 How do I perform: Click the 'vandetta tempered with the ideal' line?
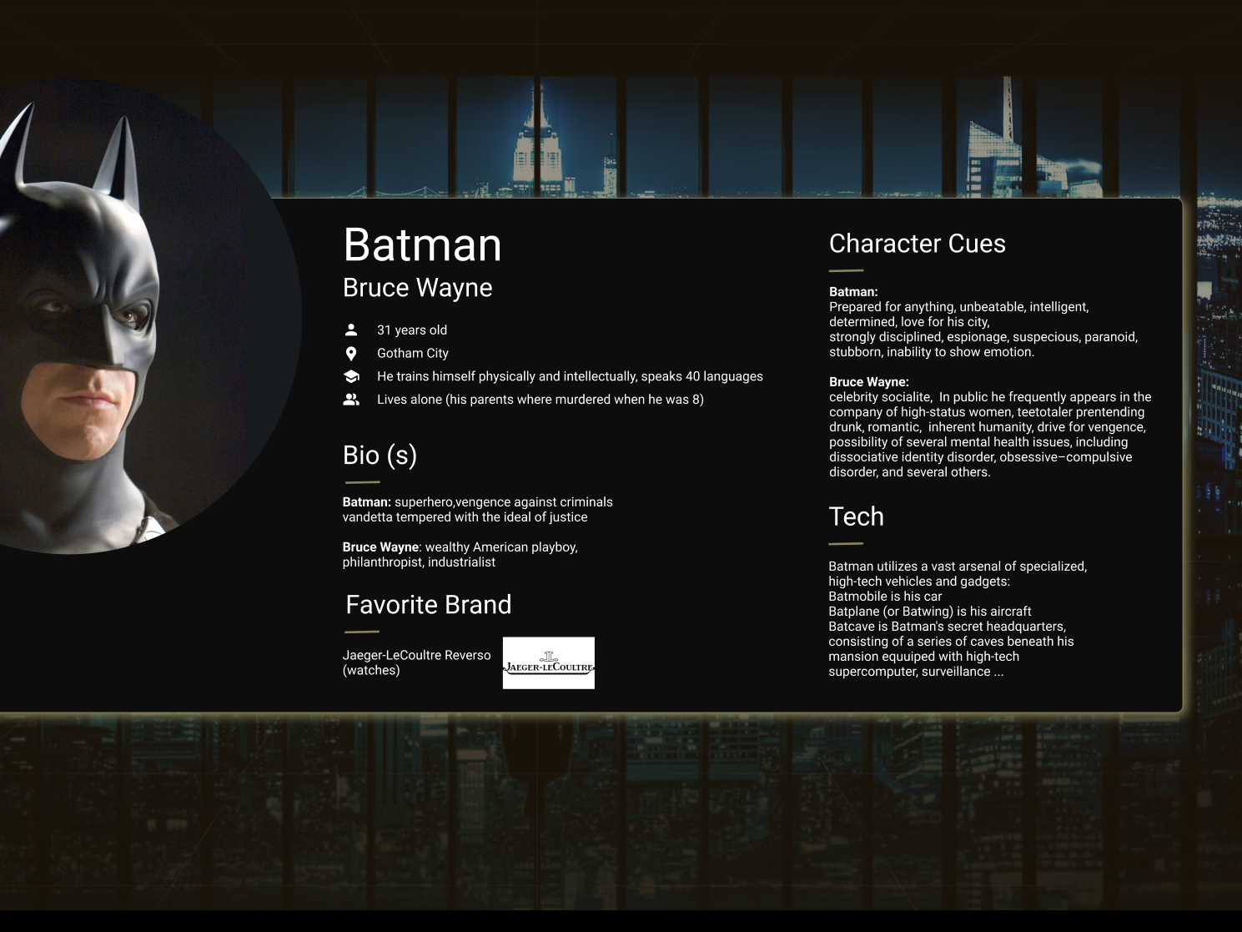465,517
